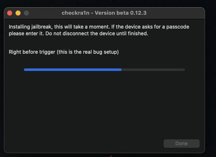Image resolution: width=216 pixels, height=157 pixels.
Task: Click the 'Version beta 0.12.3' title text
Action: (120, 13)
